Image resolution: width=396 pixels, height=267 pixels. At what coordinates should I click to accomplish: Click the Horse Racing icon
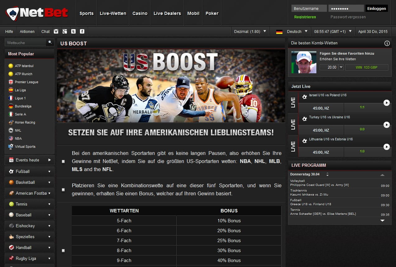click(x=11, y=122)
